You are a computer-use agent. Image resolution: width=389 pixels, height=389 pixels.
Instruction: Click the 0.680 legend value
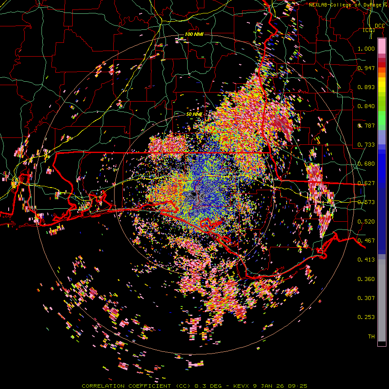(366, 164)
